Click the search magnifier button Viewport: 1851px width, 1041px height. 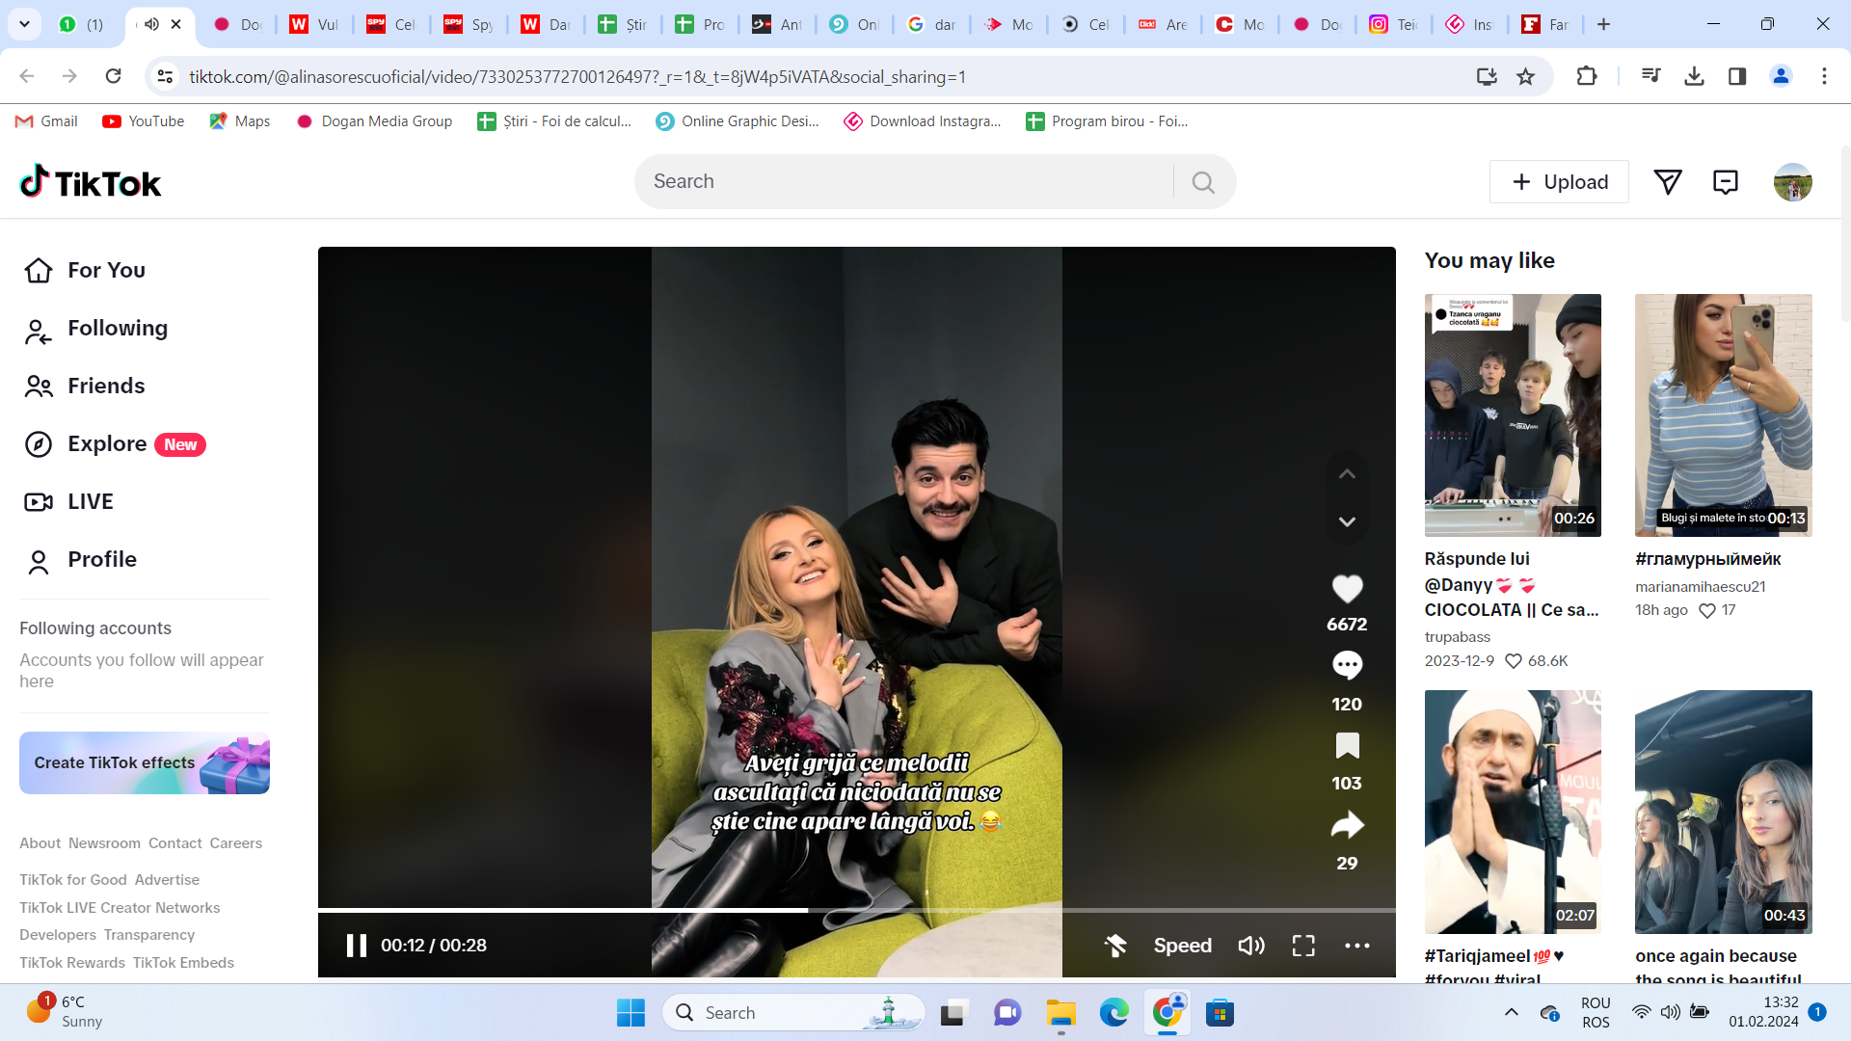pos(1202,182)
